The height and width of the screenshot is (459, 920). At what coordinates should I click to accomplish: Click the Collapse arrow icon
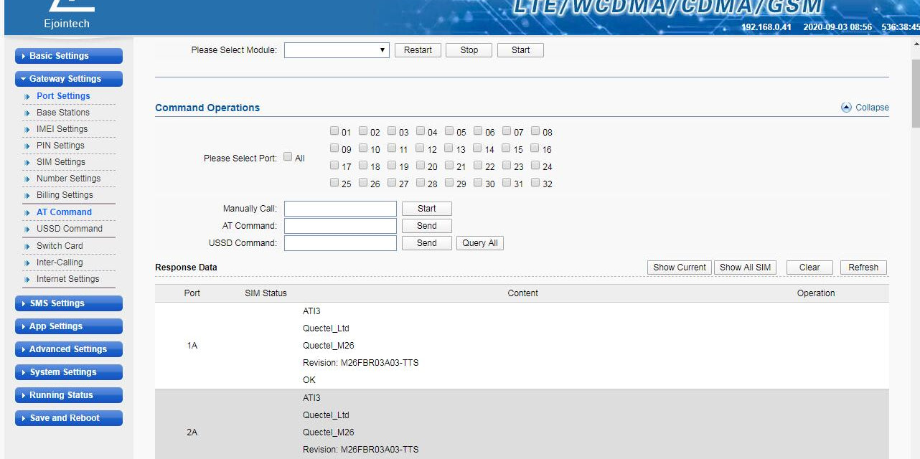point(846,108)
